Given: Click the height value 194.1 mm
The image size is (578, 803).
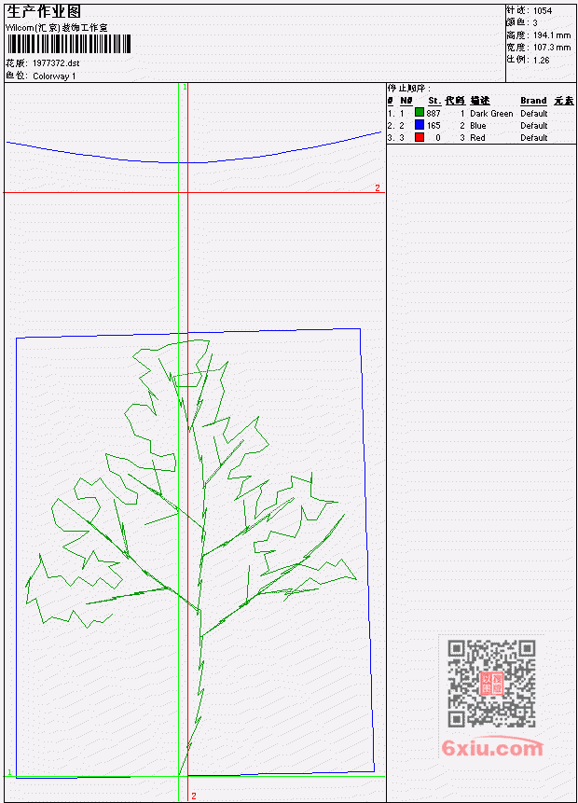Looking at the screenshot, I should click(x=552, y=35).
